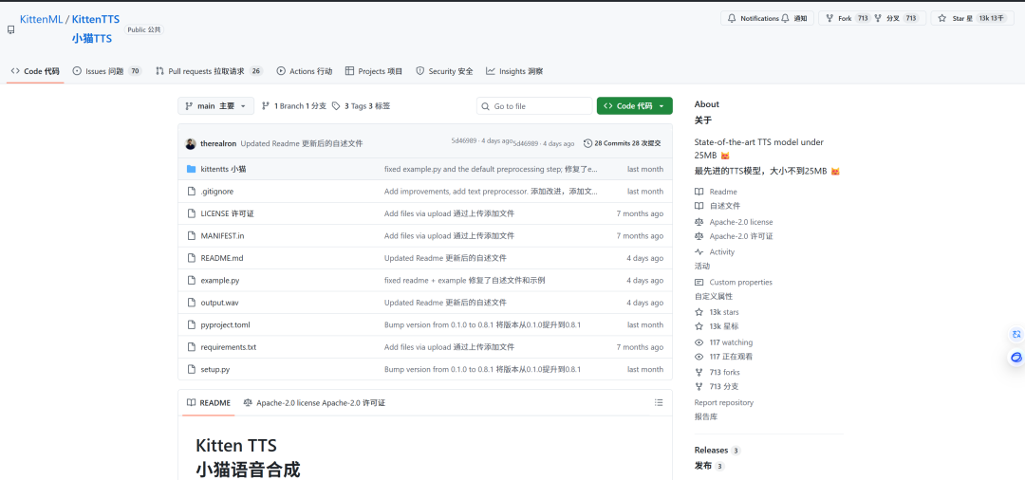
Task: Click the commits history clock icon
Action: [587, 143]
